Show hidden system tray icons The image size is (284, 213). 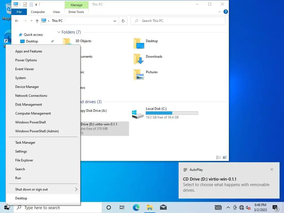[228, 207]
